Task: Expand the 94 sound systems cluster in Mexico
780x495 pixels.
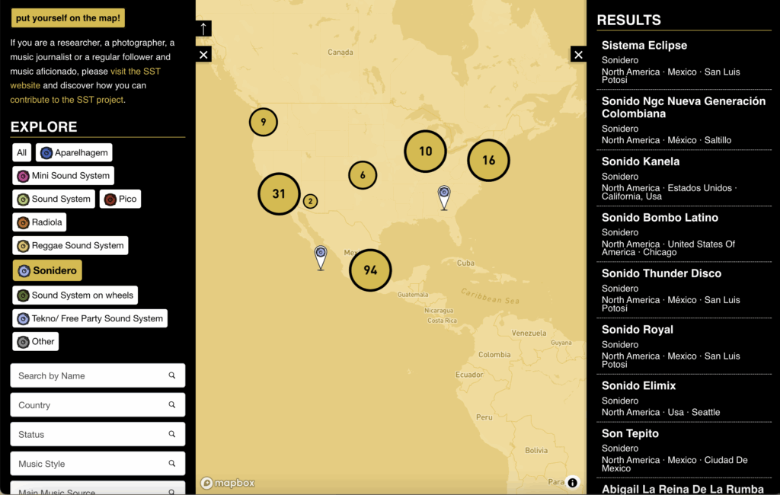Action: tap(370, 270)
